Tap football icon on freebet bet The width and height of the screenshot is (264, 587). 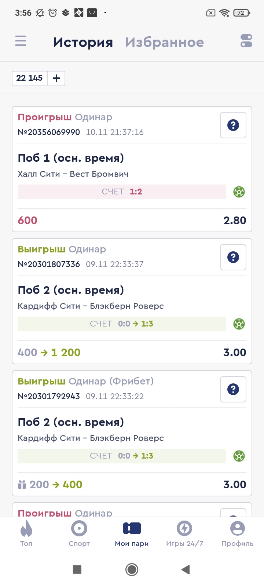pos(239,456)
